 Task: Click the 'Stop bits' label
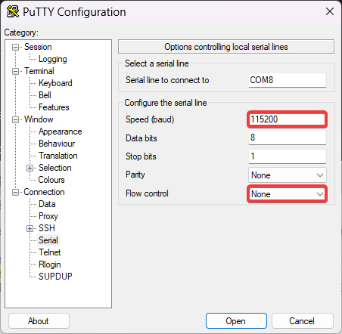(x=141, y=156)
